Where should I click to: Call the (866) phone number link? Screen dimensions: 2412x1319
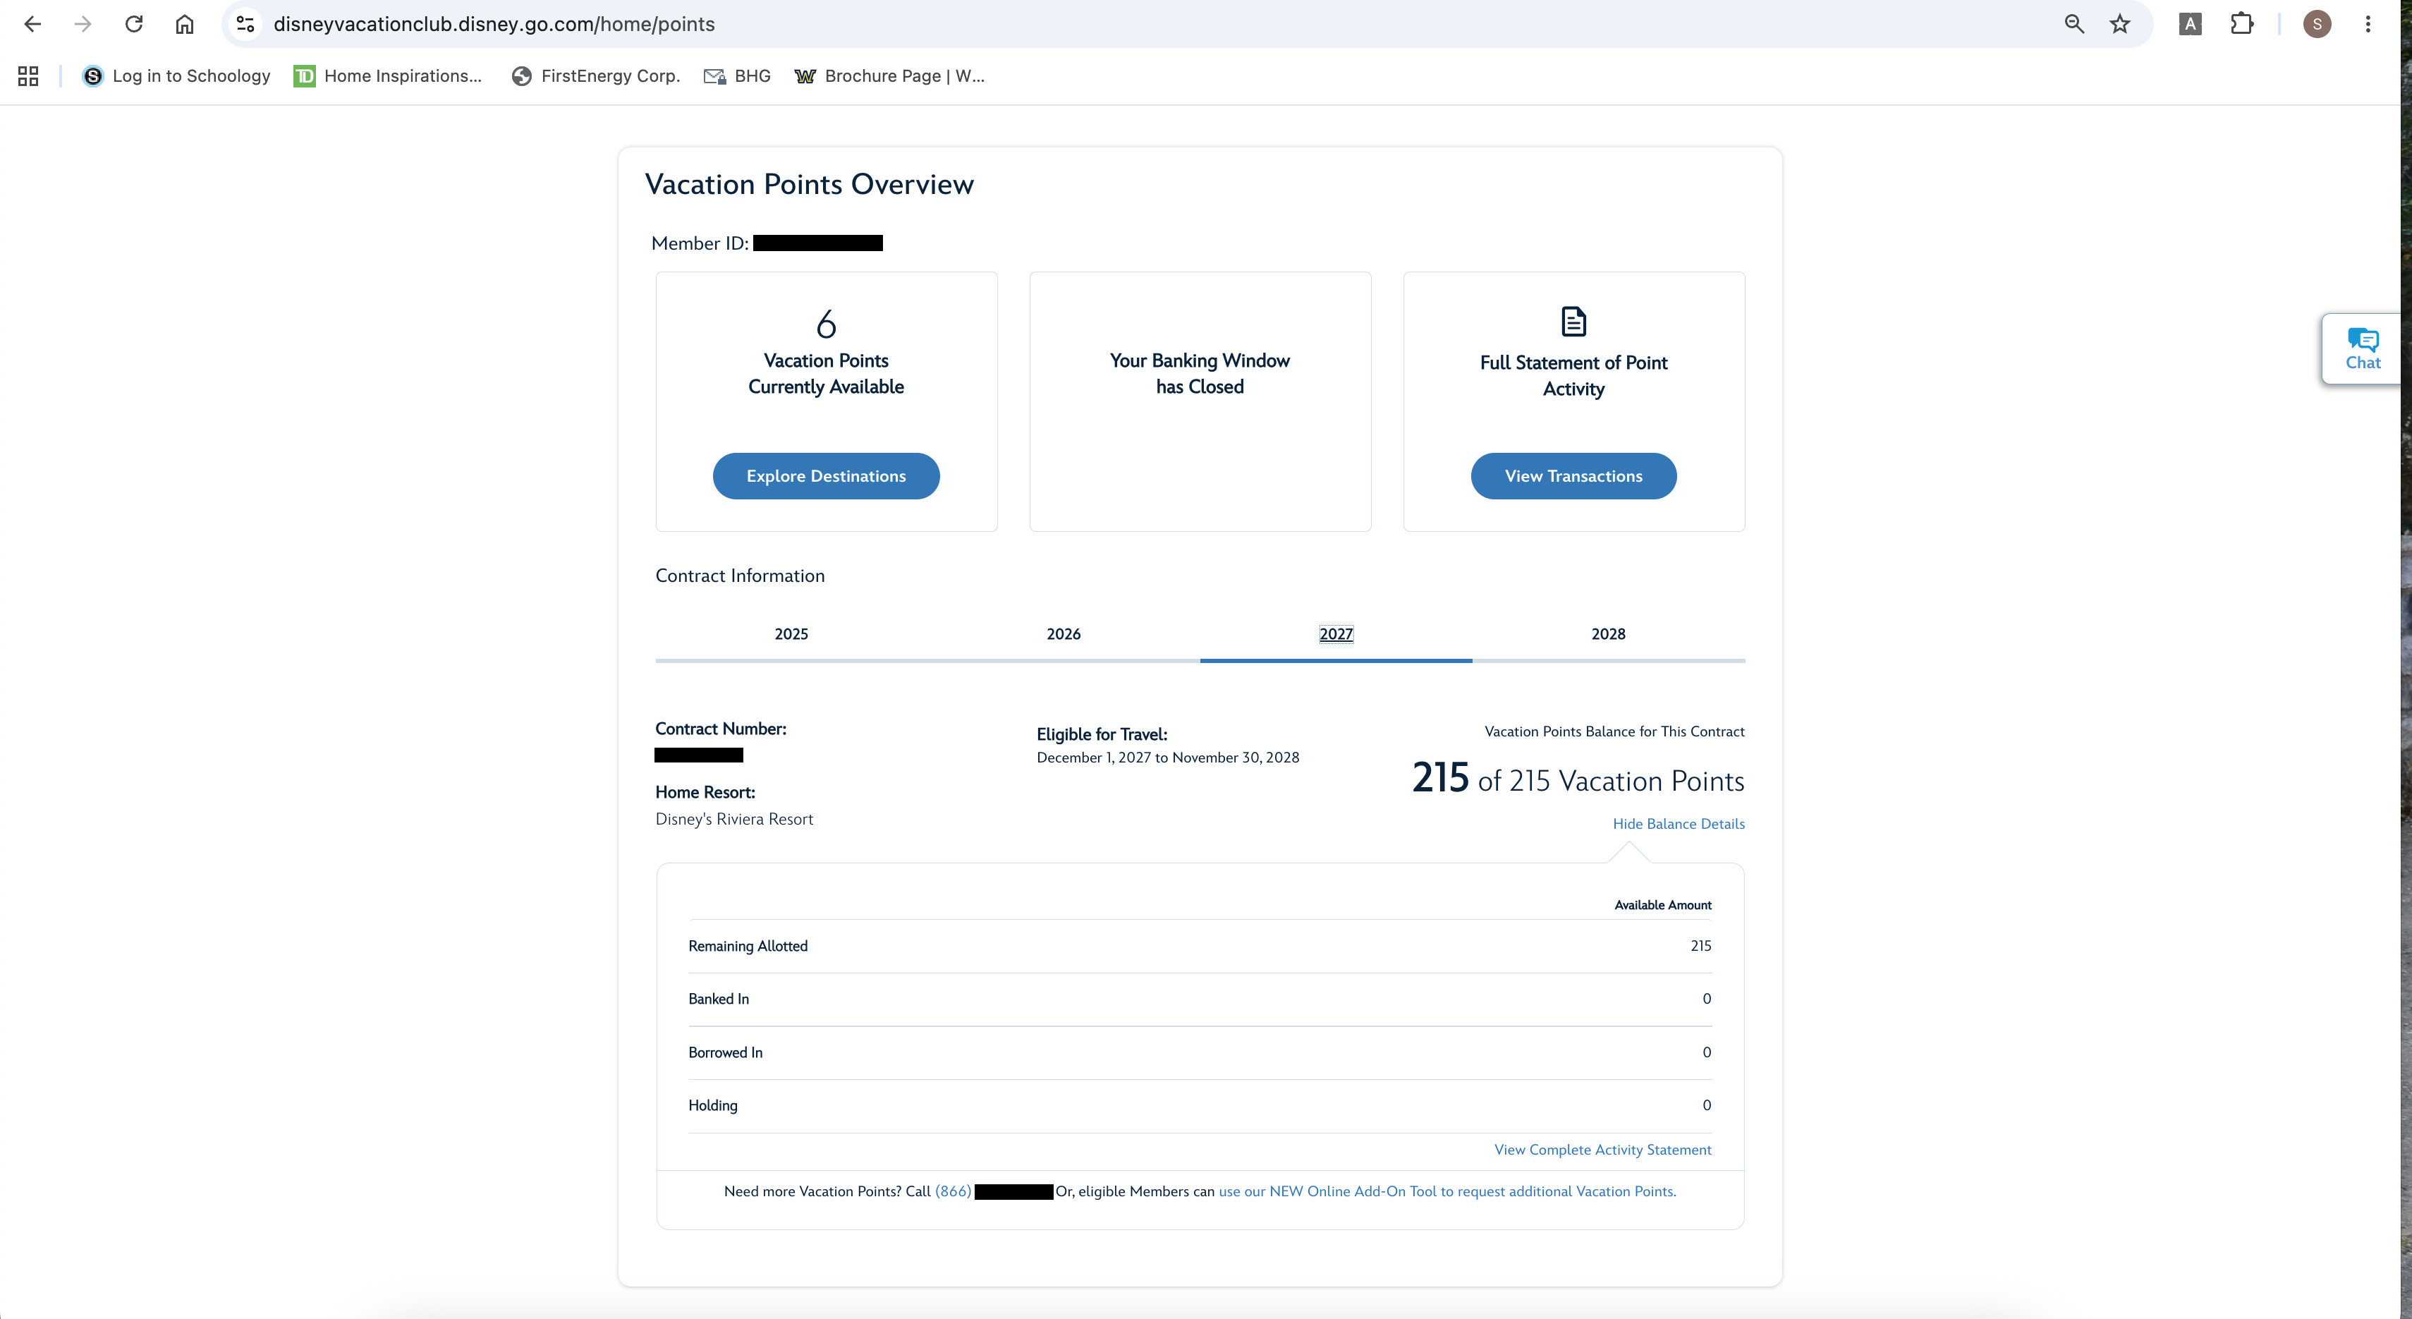click(x=954, y=1191)
